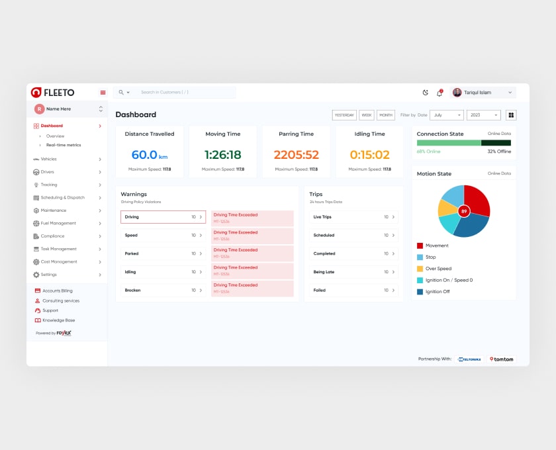Click the notification bell icon
The image size is (556, 450).
[x=439, y=93]
